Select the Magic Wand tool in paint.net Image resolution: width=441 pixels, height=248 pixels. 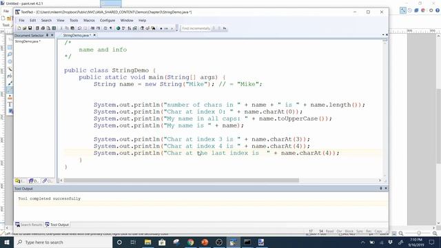[10, 69]
